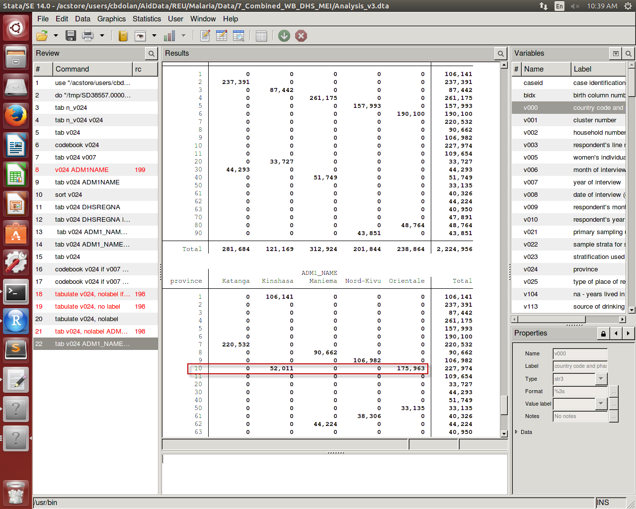Select 'codebook v024' in Review history
Screen dimensions: 636x509
coord(77,145)
